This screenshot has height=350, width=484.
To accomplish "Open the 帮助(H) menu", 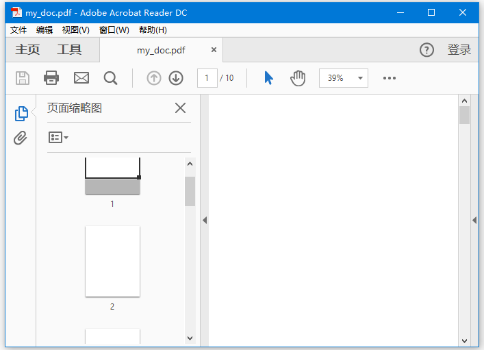I will click(x=153, y=30).
